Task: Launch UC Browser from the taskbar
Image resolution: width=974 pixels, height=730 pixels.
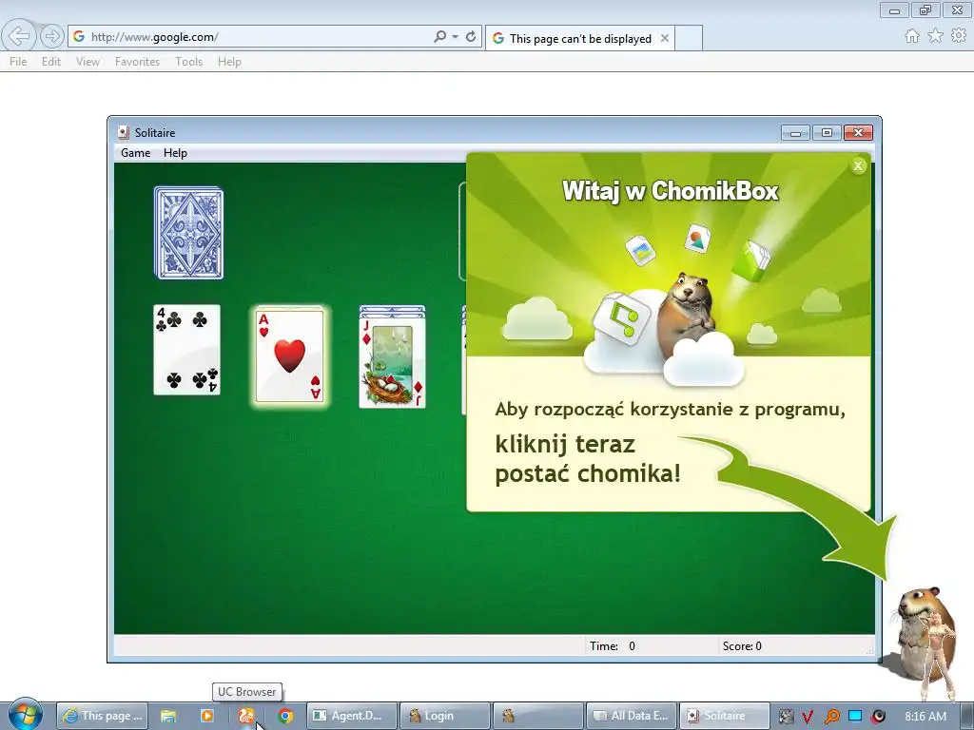Action: (x=246, y=716)
